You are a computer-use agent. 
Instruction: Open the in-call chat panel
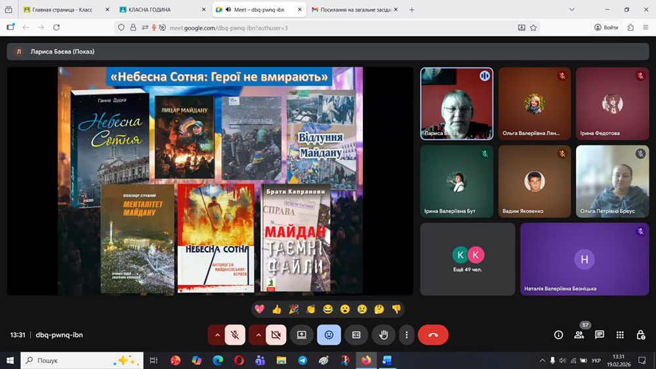(600, 335)
